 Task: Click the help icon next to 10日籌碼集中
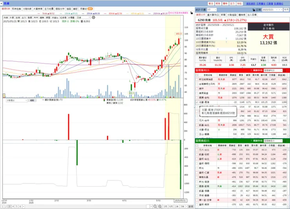tap(226, 39)
